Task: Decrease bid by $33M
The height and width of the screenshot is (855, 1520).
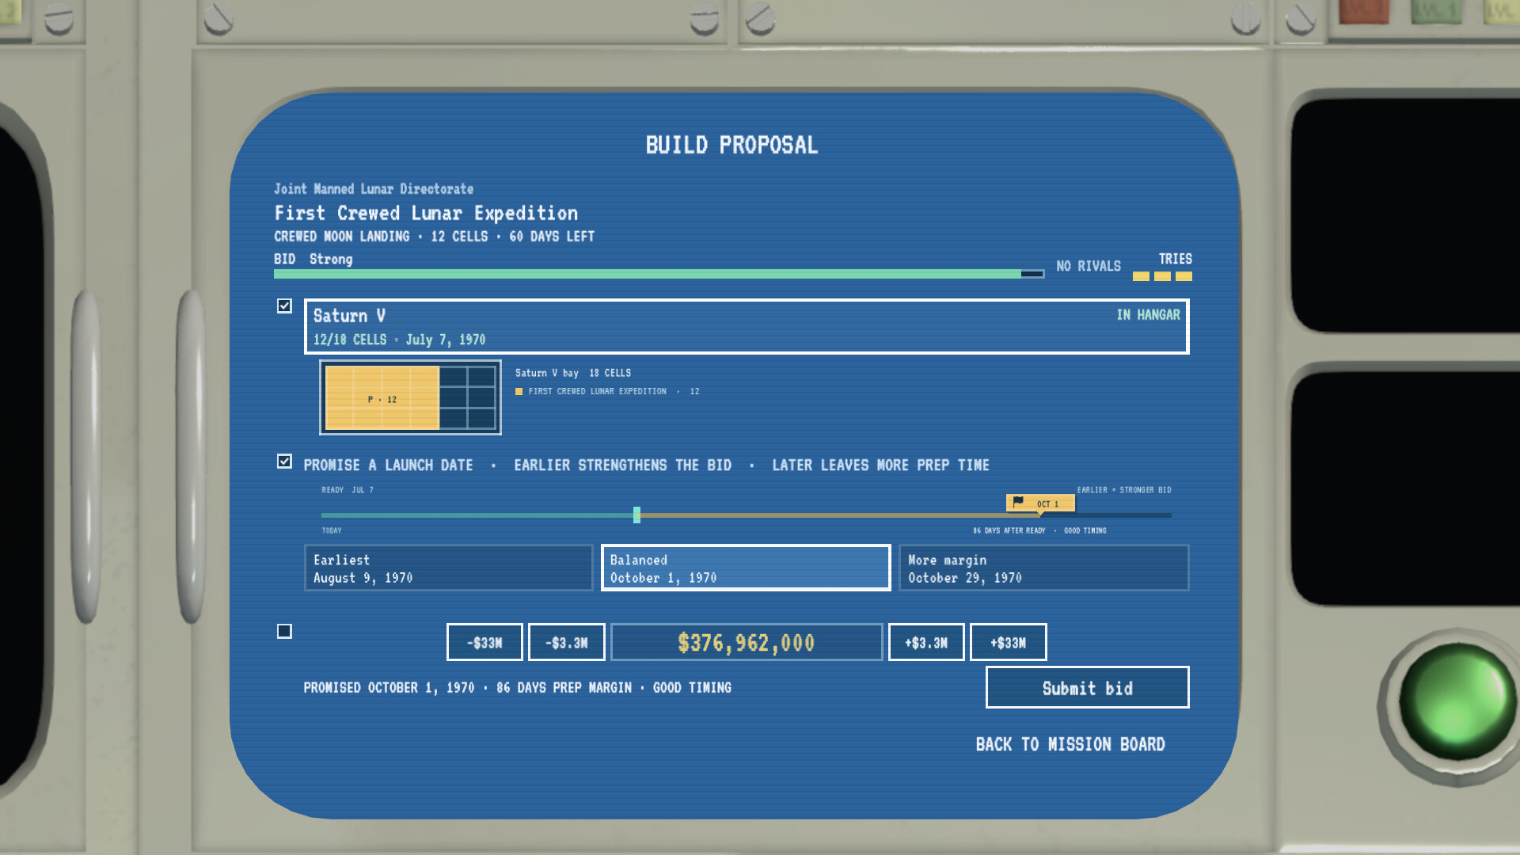Action: coord(484,642)
